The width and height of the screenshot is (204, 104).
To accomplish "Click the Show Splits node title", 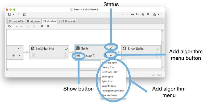I will point(136,49).
